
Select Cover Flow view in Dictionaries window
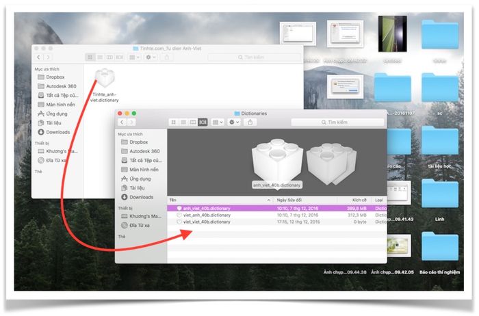click(x=203, y=122)
